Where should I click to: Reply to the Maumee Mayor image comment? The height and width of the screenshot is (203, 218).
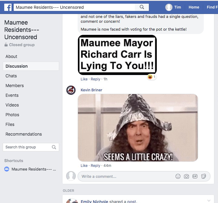click(96, 79)
